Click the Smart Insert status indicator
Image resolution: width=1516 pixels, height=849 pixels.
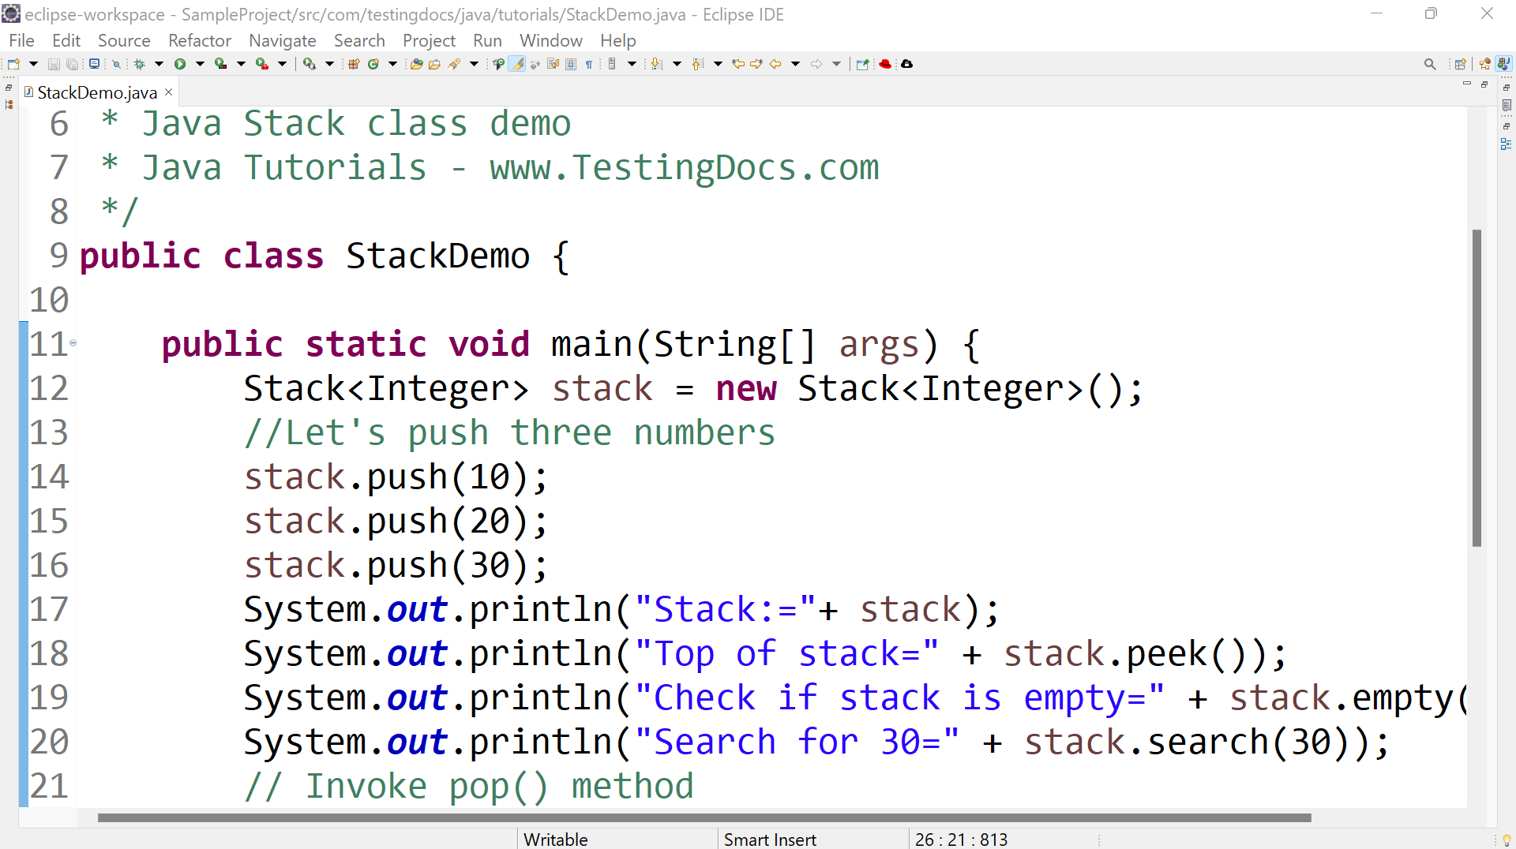770,839
